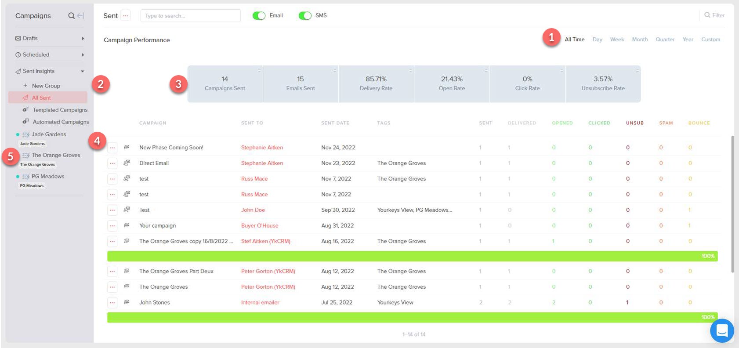Click the Emails Sent stat card
The height and width of the screenshot is (348, 739).
301,84
